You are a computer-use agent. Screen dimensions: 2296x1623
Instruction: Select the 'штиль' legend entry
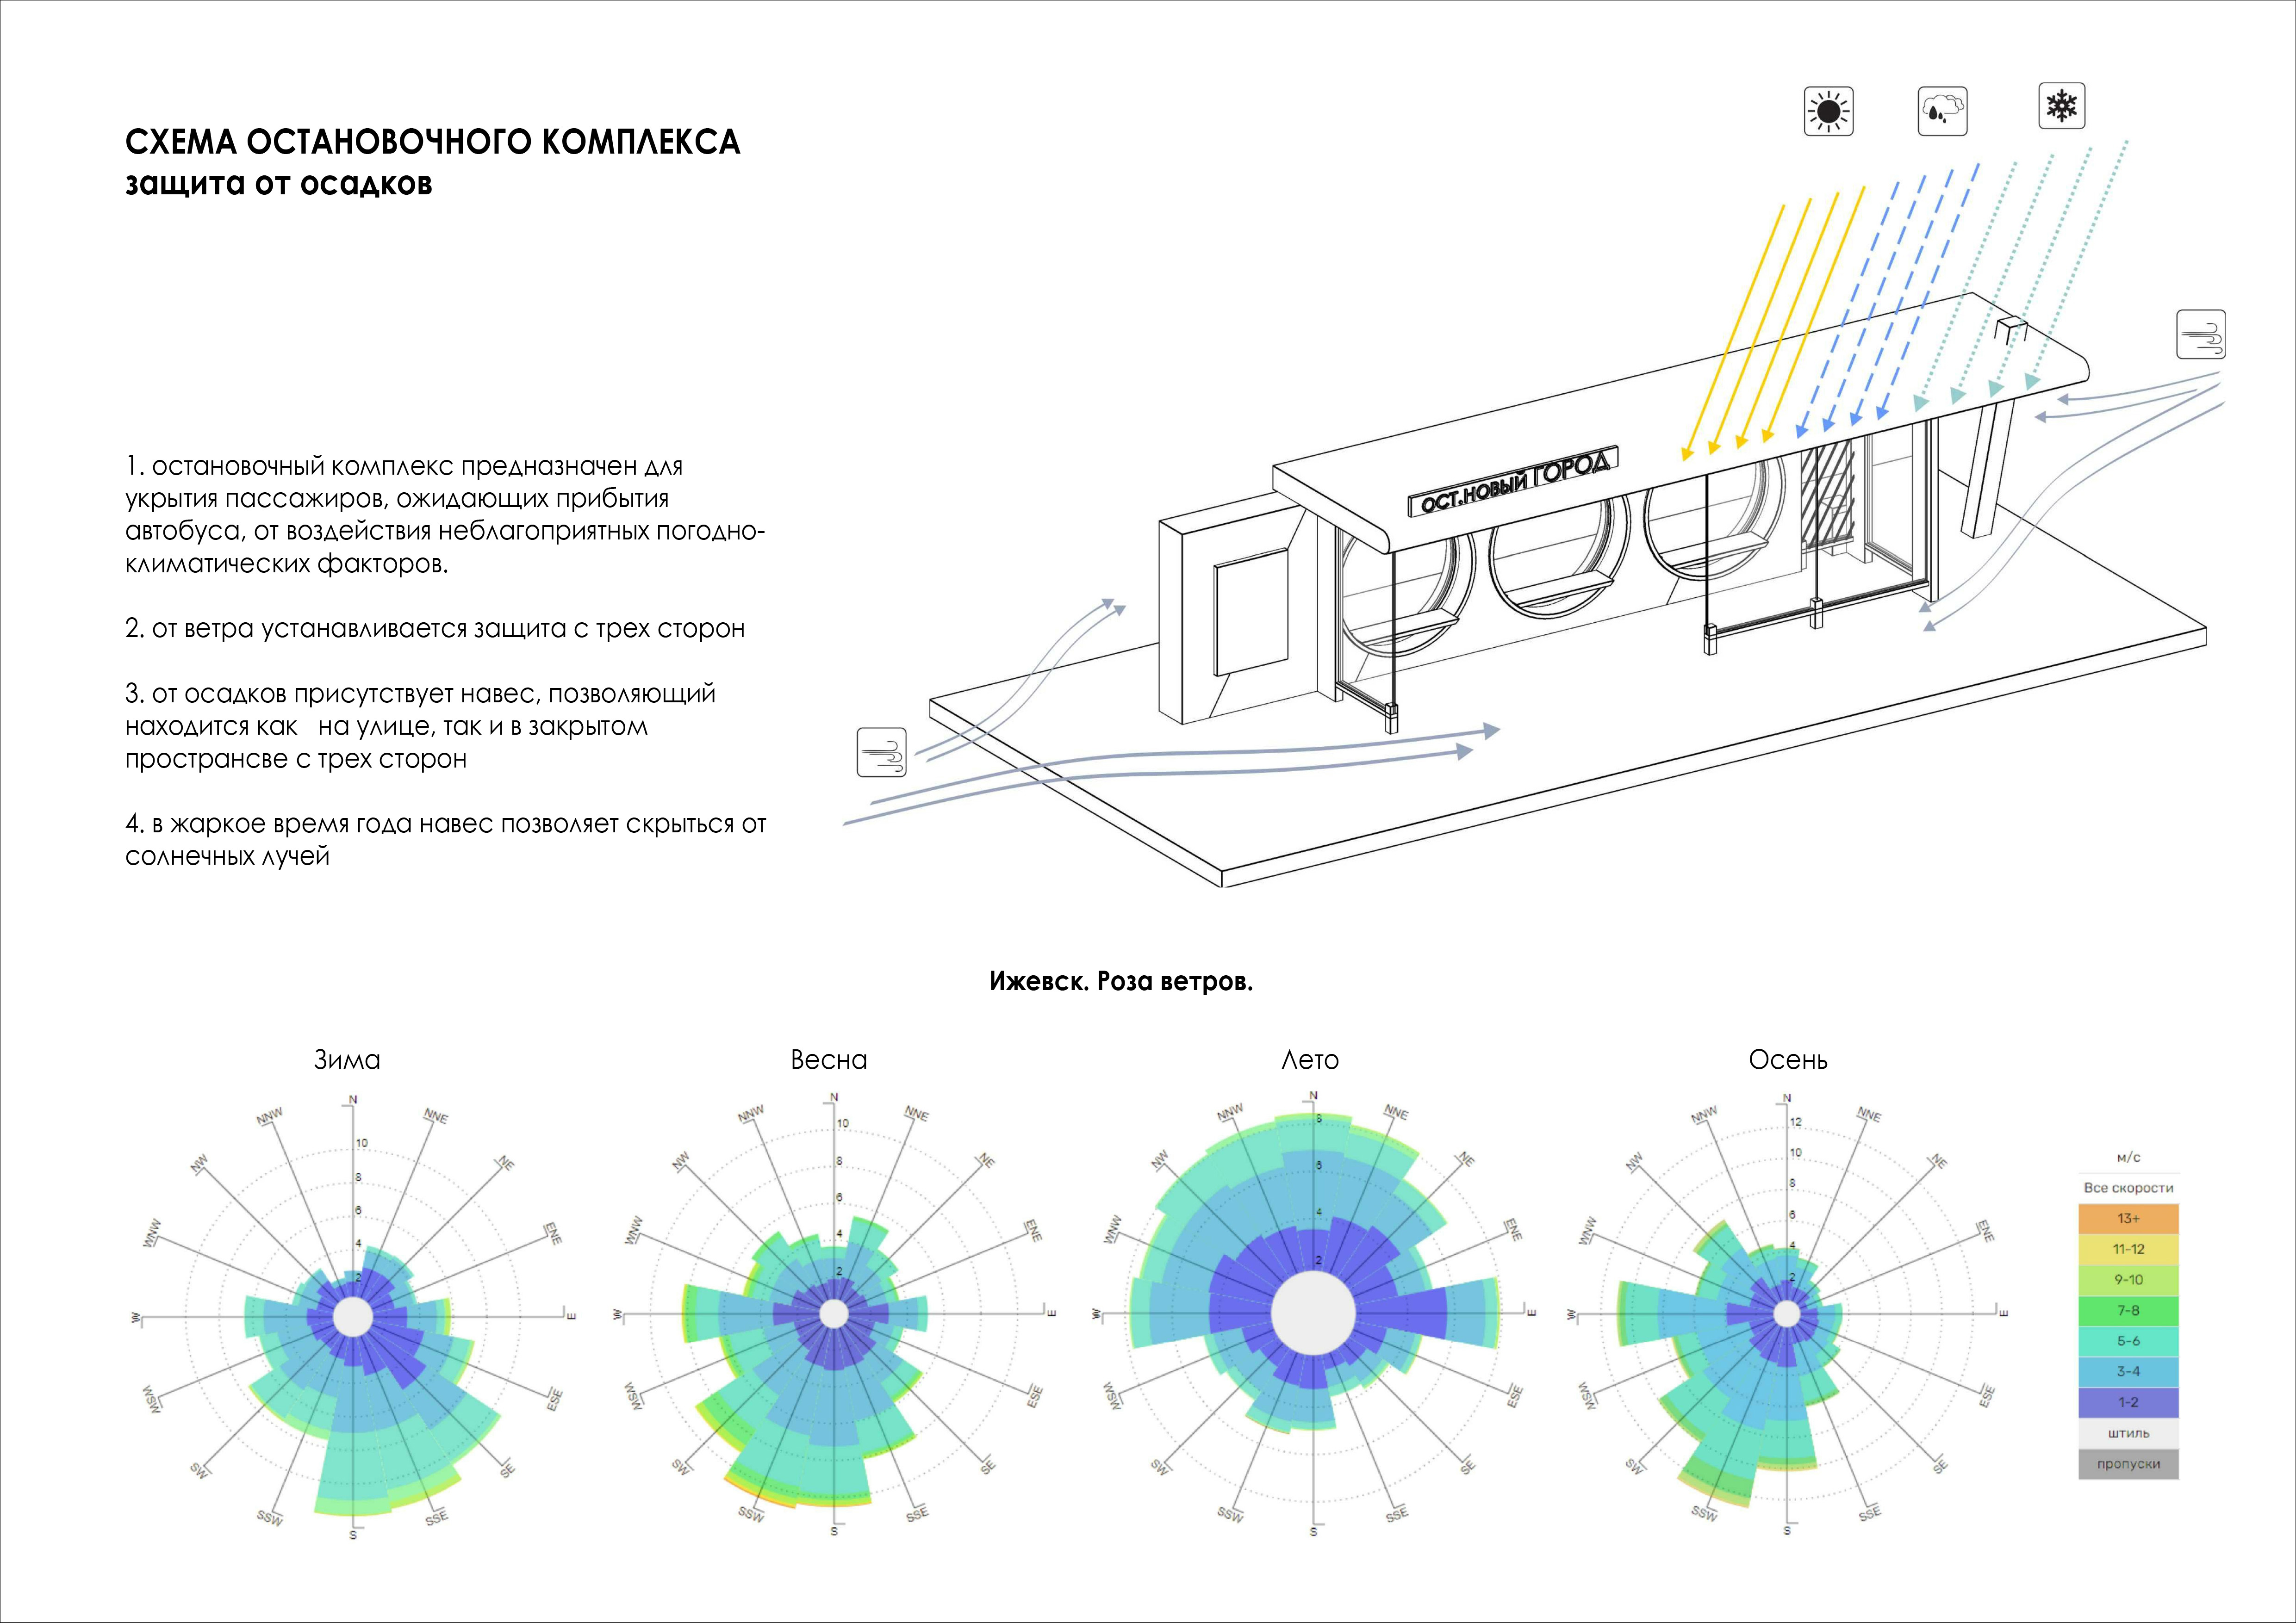click(2128, 1433)
